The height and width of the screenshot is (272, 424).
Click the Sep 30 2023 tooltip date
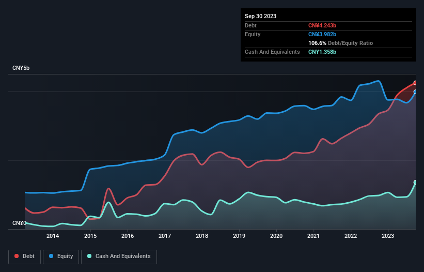click(260, 16)
